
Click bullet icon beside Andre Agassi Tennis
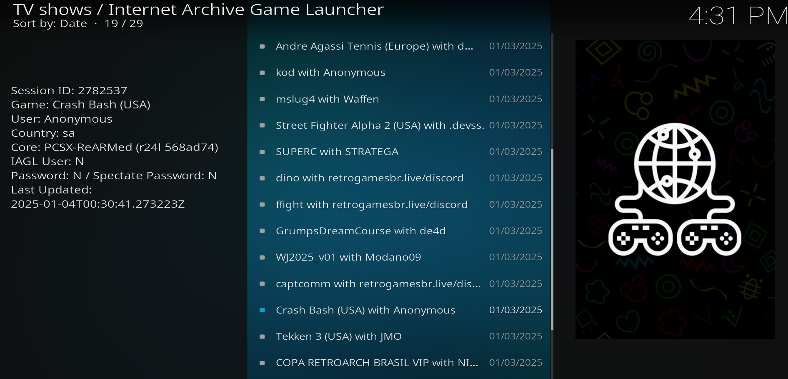tap(262, 46)
